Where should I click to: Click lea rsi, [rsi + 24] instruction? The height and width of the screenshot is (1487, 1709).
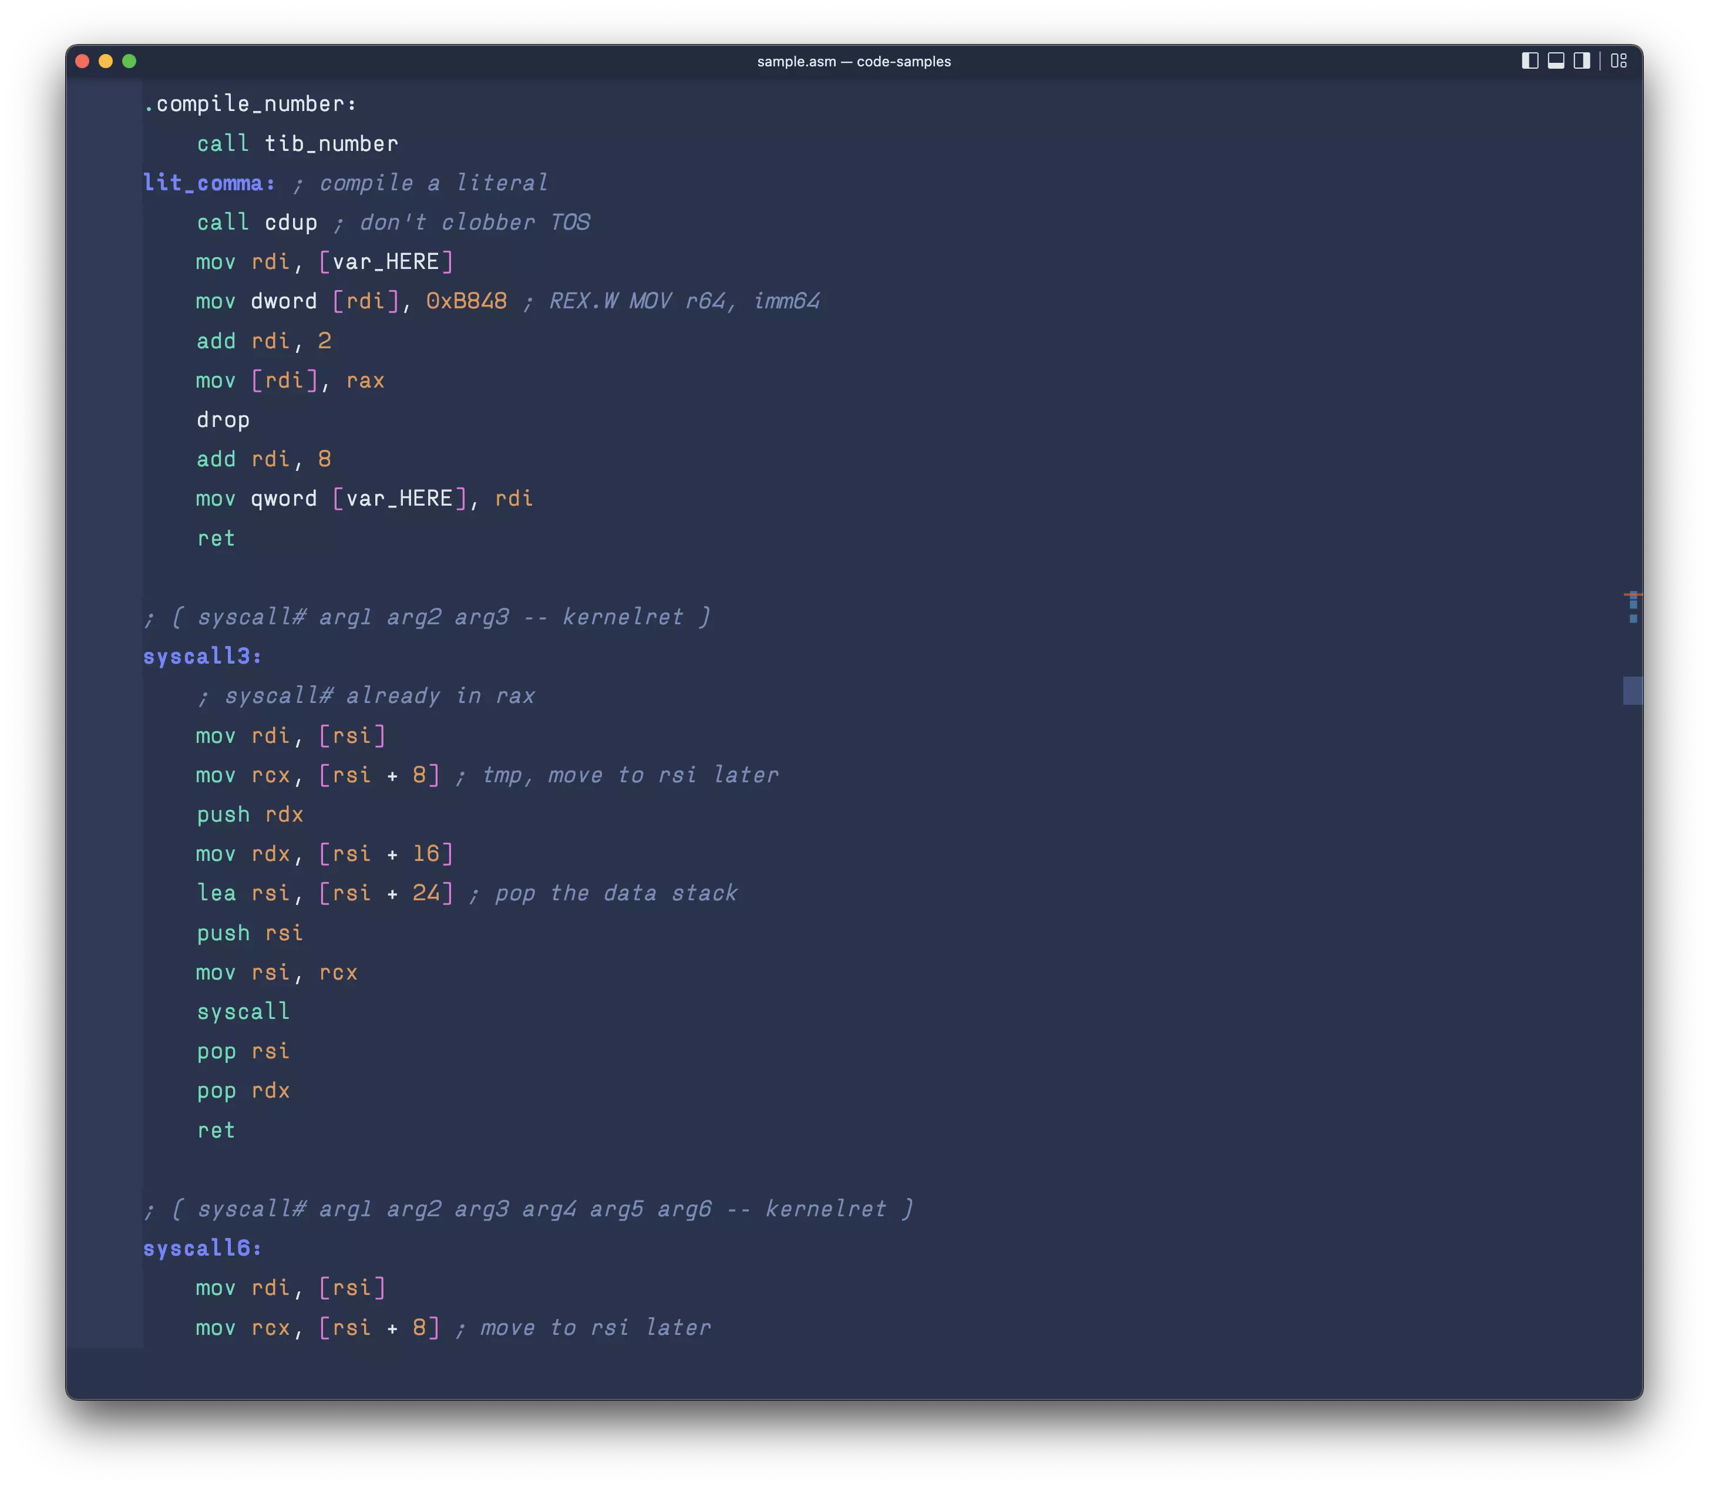(x=324, y=893)
